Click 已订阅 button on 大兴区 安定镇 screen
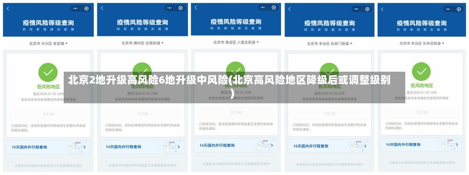 point(48,114)
